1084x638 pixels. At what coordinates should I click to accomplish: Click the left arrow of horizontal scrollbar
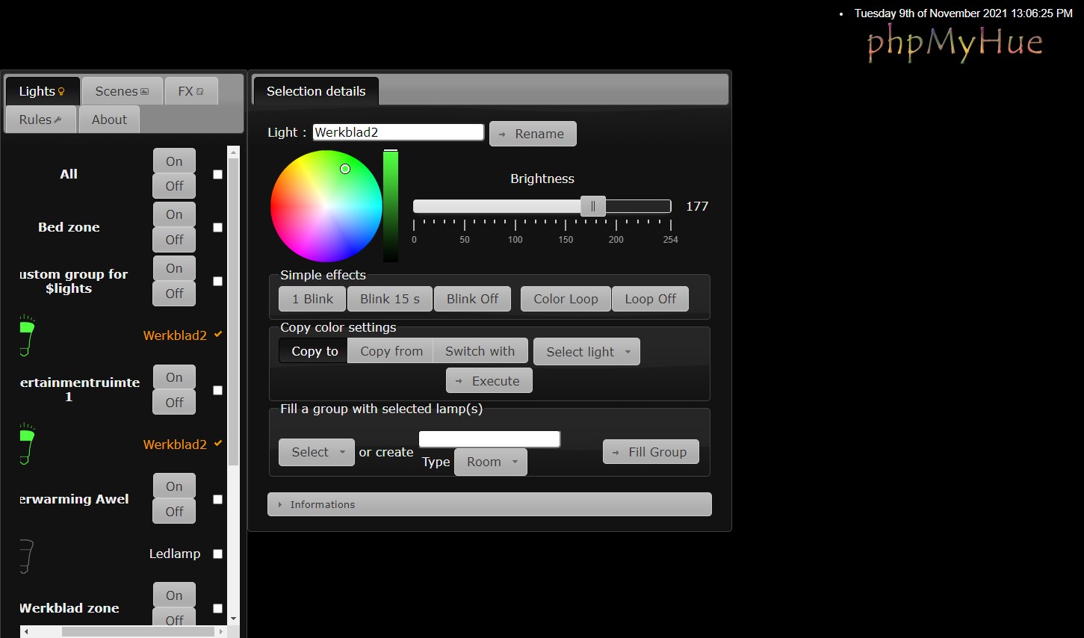[26, 632]
